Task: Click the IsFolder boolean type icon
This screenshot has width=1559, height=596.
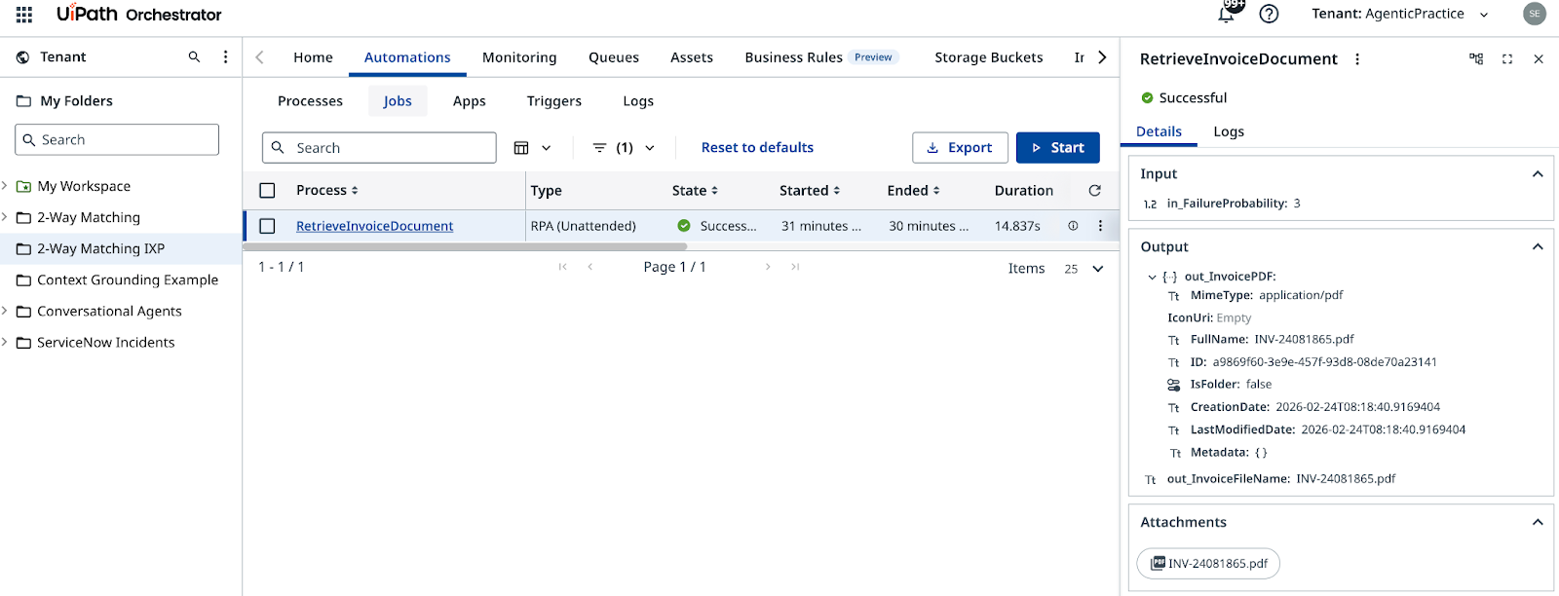Action: [1174, 385]
